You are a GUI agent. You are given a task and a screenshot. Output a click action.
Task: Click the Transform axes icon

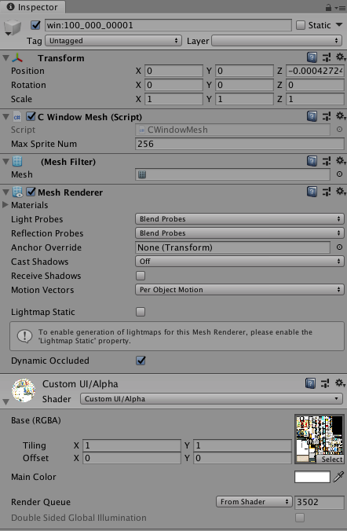pyautogui.click(x=17, y=58)
